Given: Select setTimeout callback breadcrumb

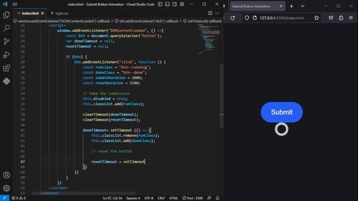Looking at the screenshot, I should click(202, 21).
